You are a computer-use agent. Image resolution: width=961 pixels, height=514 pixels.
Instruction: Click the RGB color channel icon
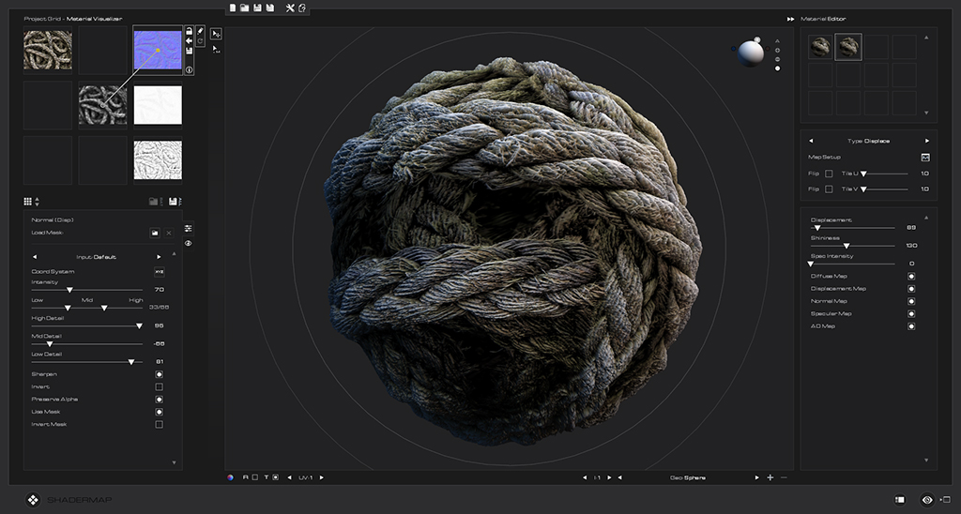click(x=231, y=477)
